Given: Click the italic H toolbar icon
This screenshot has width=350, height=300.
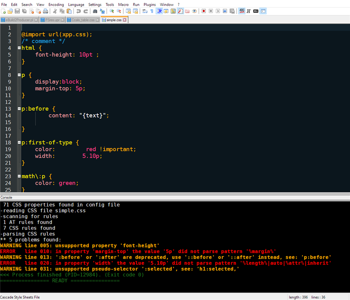Looking at the screenshot, I should point(248,11).
